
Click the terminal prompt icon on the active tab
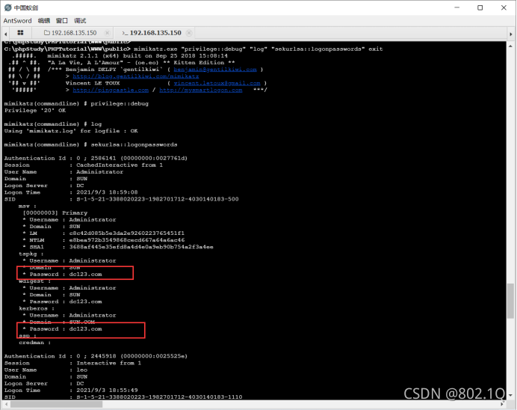(x=125, y=33)
